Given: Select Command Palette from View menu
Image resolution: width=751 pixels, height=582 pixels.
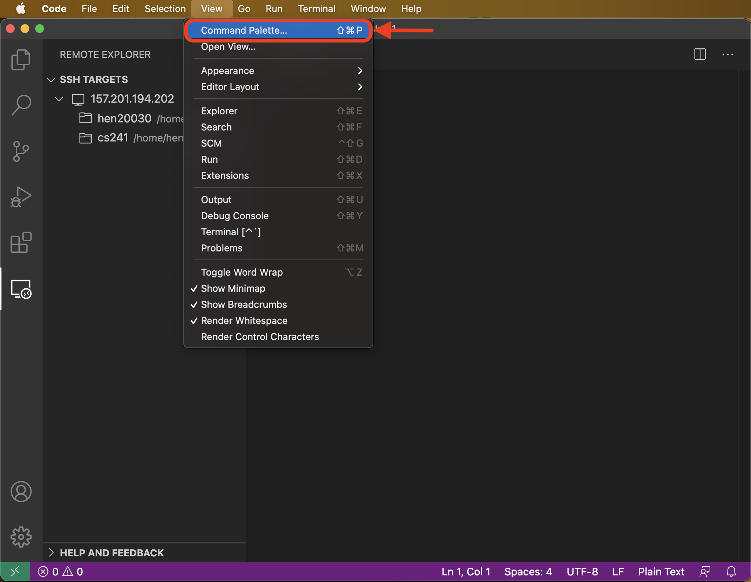Looking at the screenshot, I should (243, 30).
